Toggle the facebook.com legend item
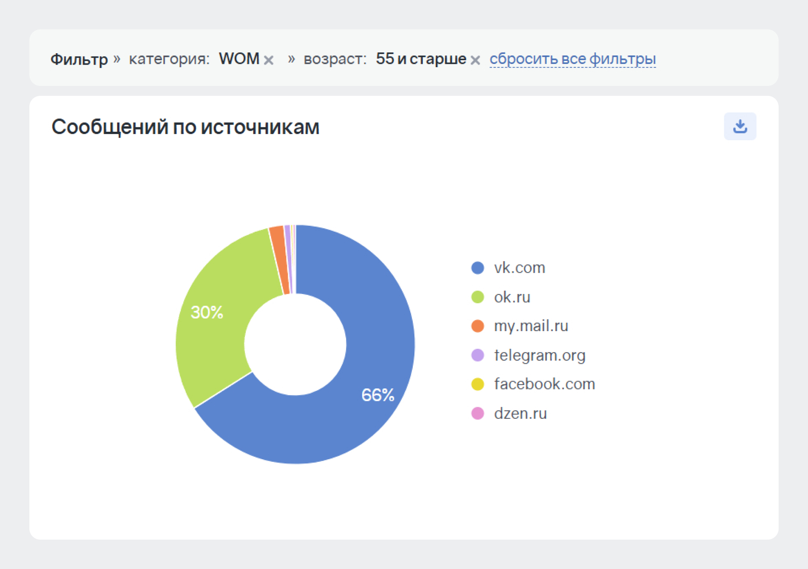Screen dimensions: 808x569 click(533, 384)
